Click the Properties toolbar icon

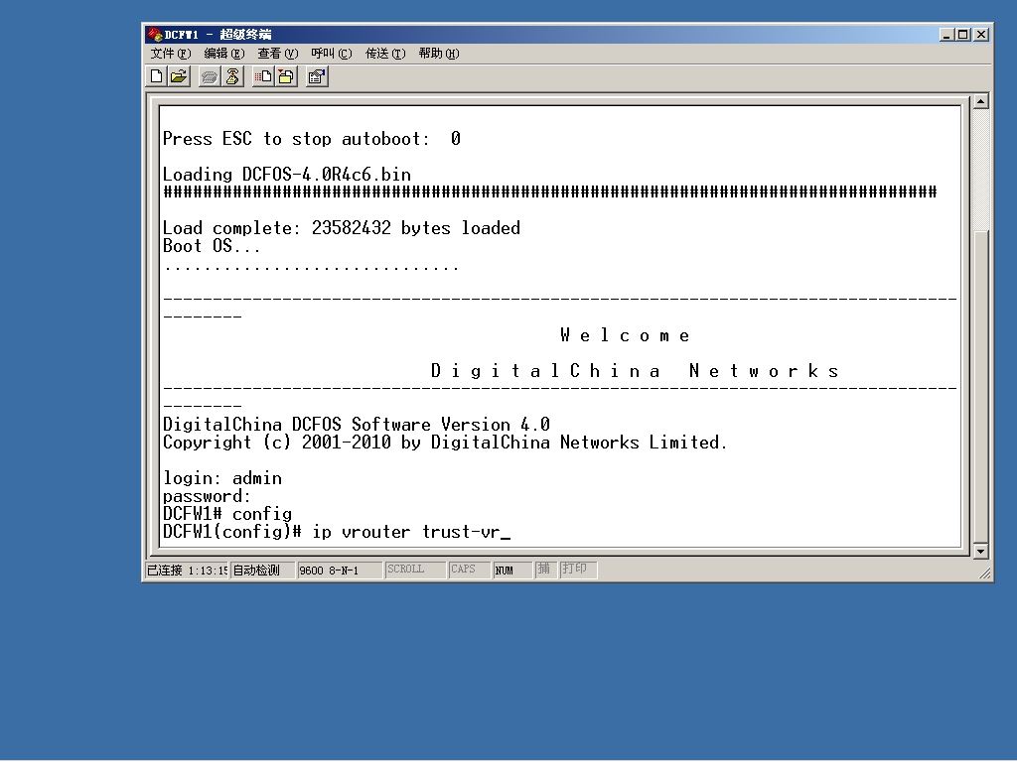click(317, 76)
